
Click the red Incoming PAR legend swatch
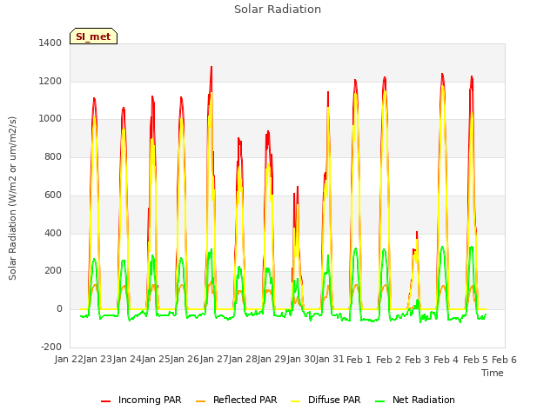click(105, 401)
